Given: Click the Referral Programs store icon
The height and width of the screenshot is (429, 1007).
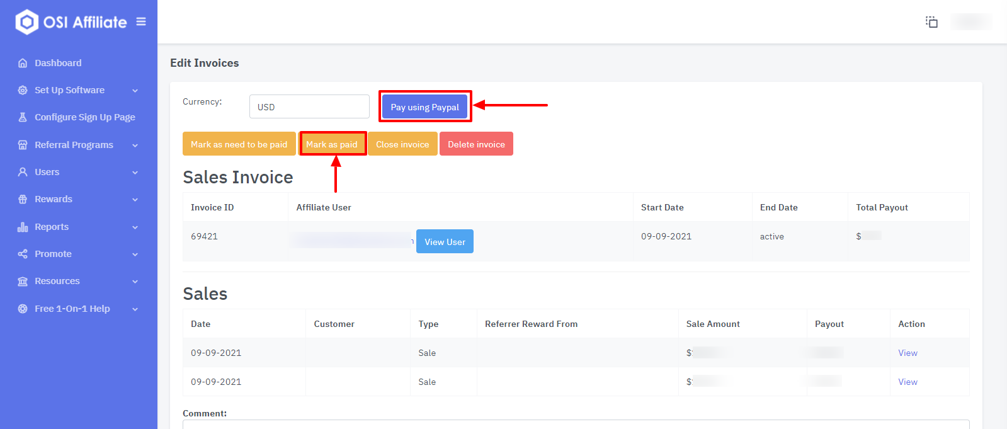Looking at the screenshot, I should pos(23,145).
